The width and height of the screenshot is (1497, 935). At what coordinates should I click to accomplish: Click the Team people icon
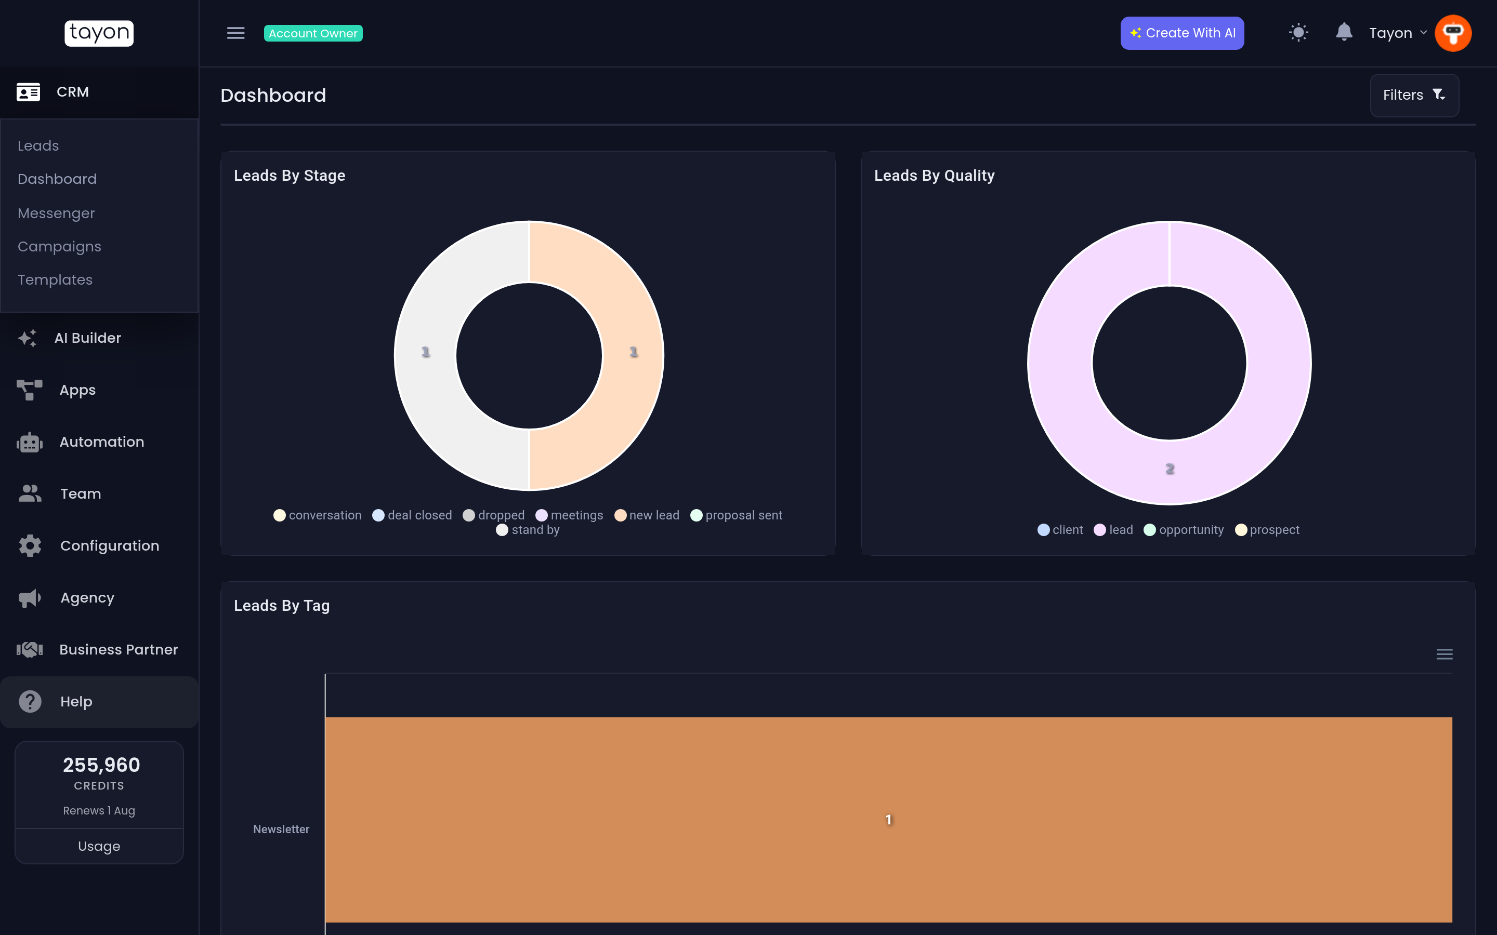pos(30,493)
